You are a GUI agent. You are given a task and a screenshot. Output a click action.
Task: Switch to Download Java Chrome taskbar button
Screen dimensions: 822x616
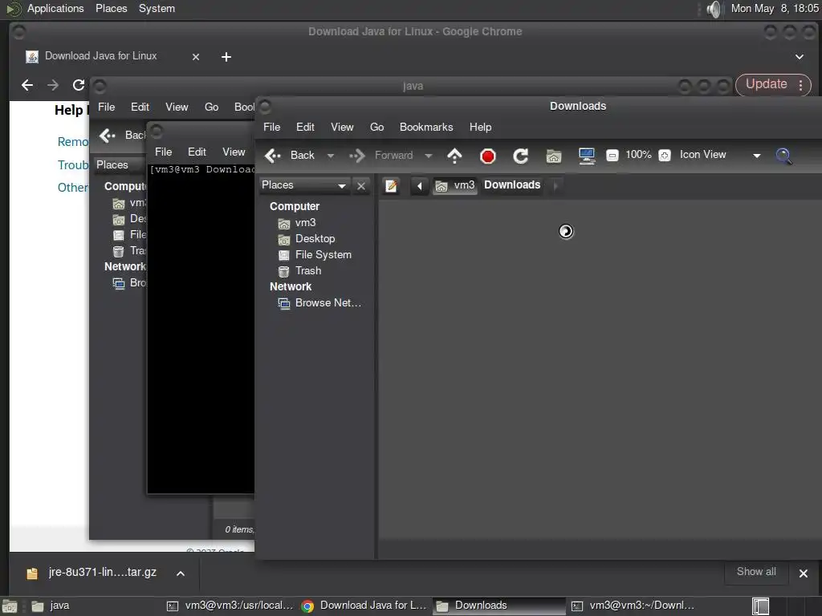click(x=365, y=606)
